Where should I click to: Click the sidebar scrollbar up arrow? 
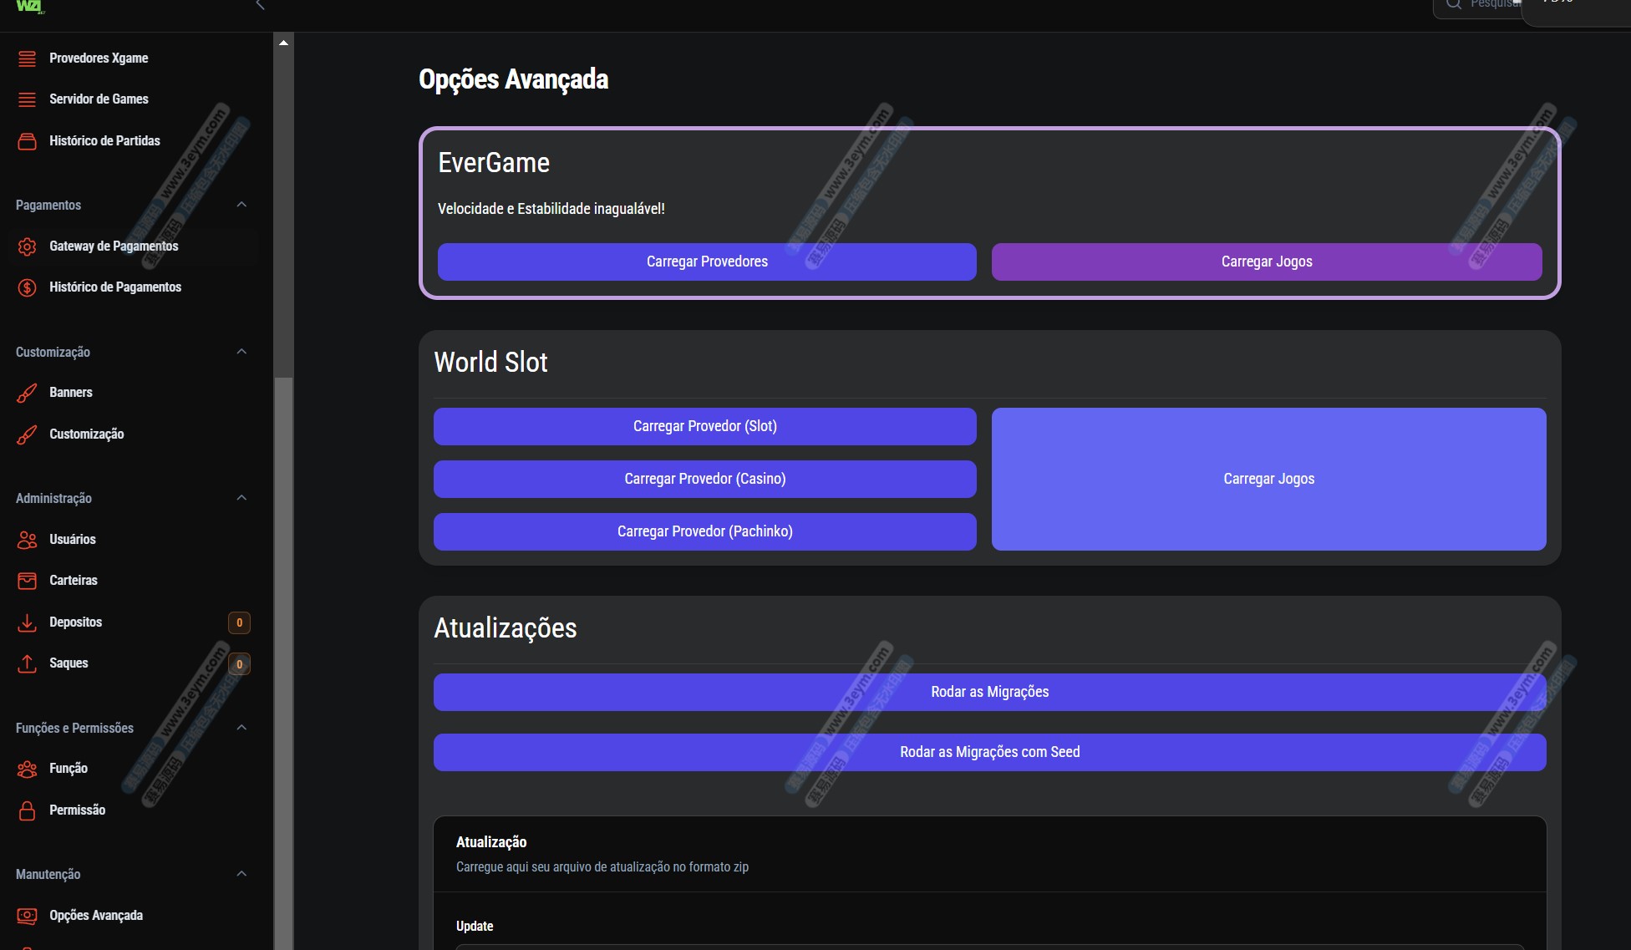(x=284, y=43)
